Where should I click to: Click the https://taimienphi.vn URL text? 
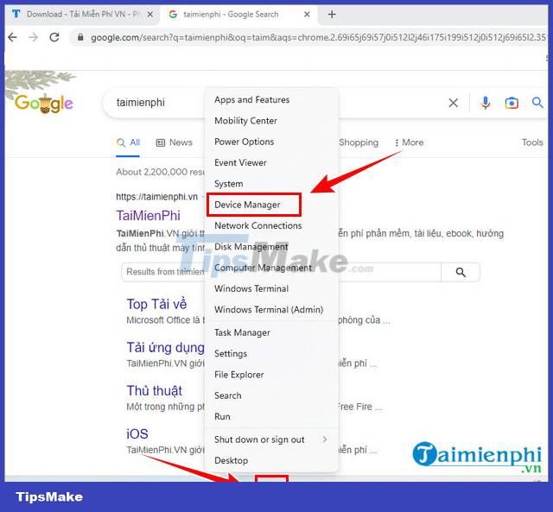tap(156, 197)
